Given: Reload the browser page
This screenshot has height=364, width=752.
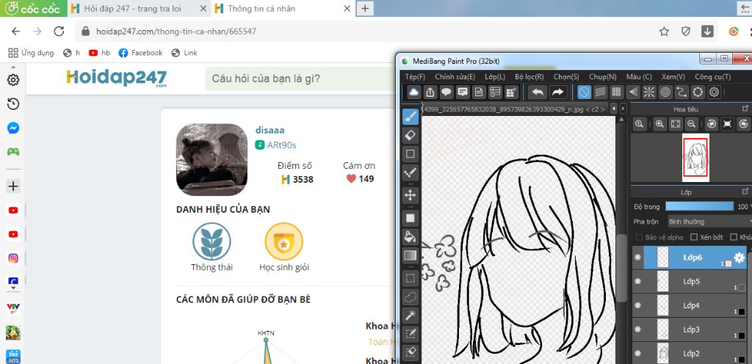Looking at the screenshot, I should (59, 32).
